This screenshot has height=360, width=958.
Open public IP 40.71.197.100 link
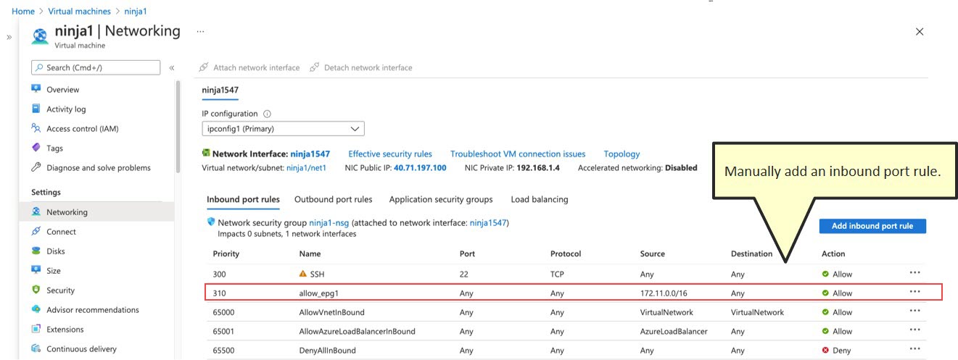coord(420,167)
